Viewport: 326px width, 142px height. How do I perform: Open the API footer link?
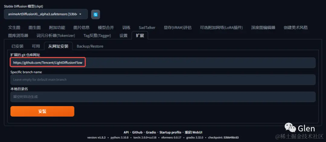coord(126,132)
